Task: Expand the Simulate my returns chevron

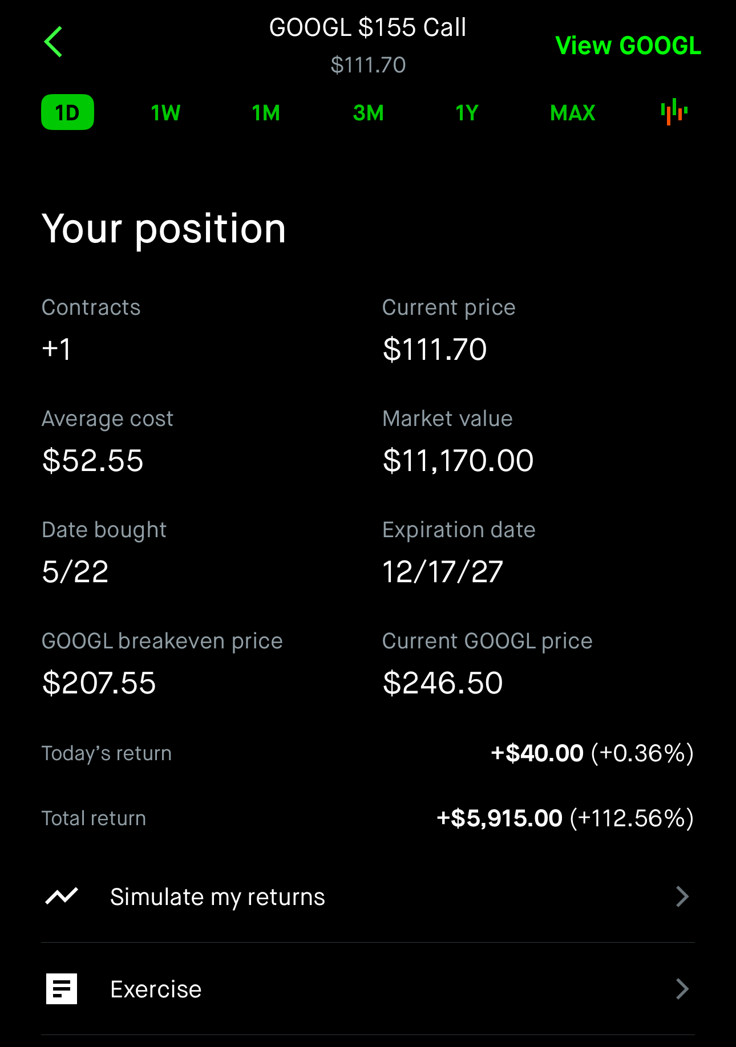Action: pyautogui.click(x=682, y=896)
